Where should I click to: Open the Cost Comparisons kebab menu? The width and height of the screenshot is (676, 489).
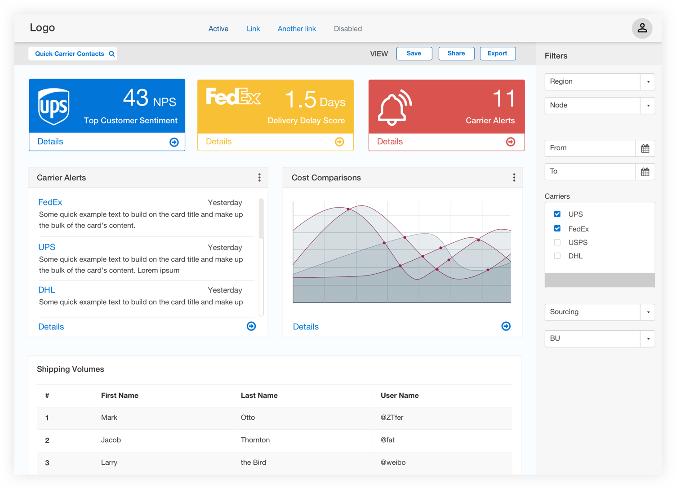514,178
